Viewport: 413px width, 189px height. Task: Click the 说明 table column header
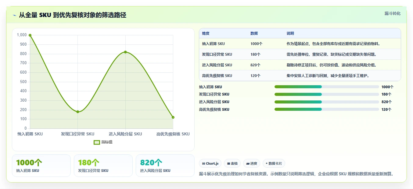click(290, 33)
